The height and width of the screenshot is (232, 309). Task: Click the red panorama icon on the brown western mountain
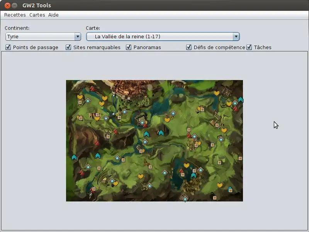point(97,142)
